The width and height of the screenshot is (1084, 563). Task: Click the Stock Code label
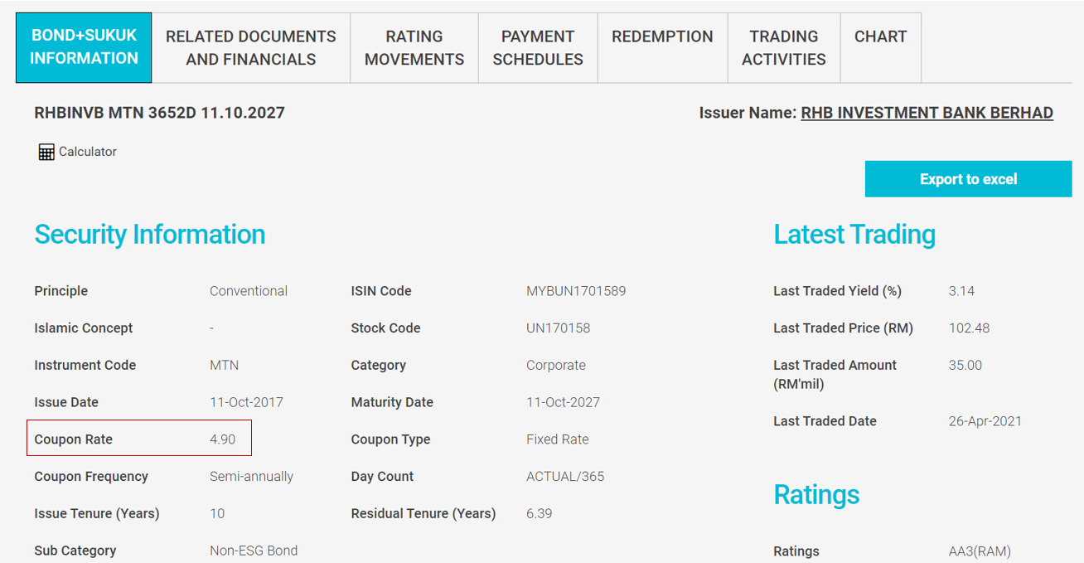(x=385, y=328)
